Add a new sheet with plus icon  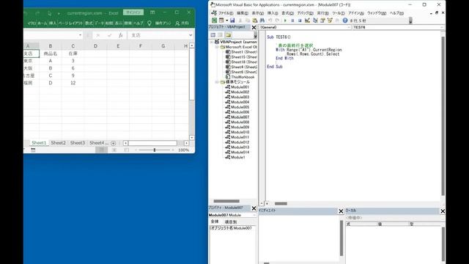click(x=114, y=143)
